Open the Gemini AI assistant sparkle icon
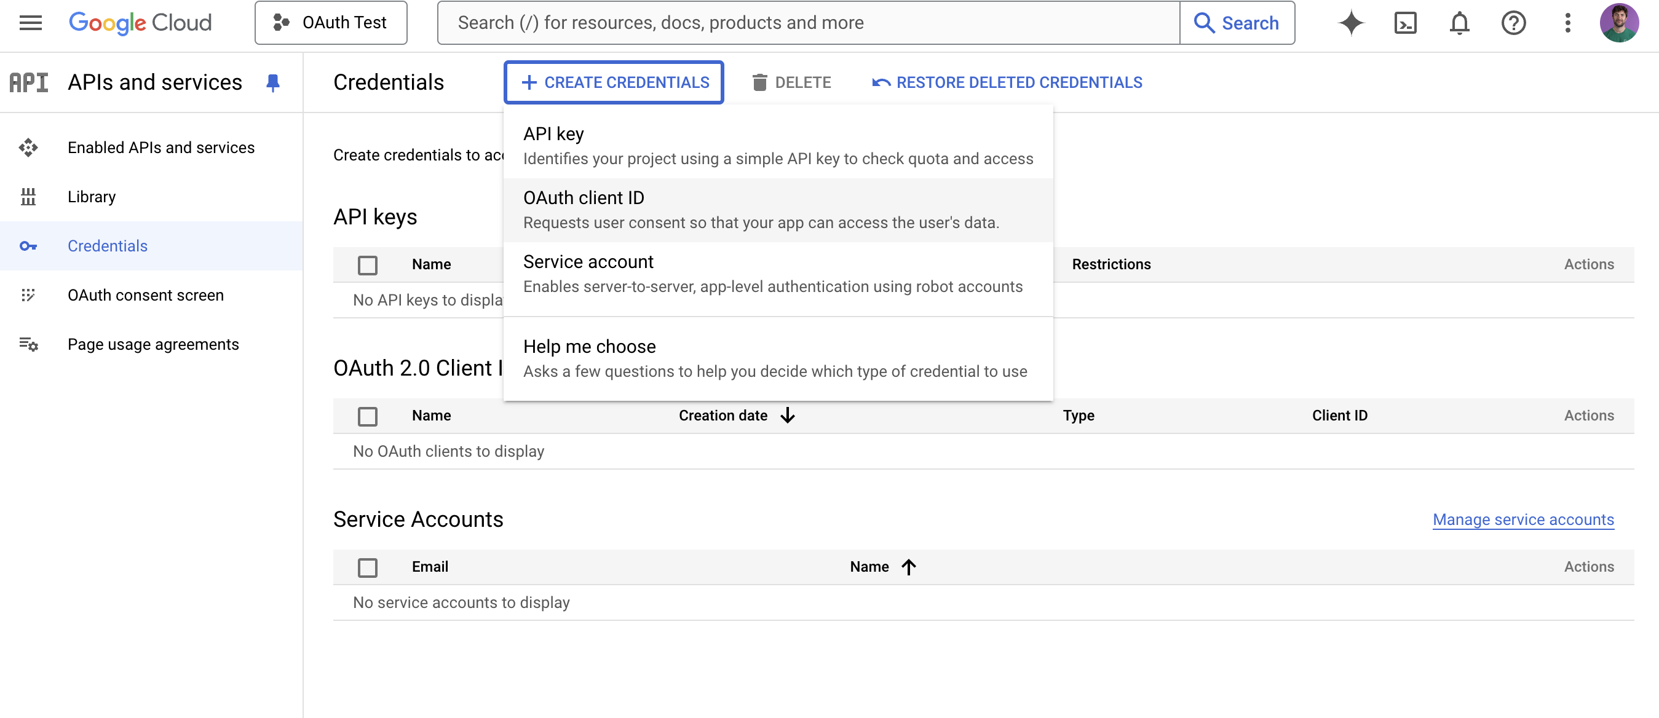This screenshot has width=1659, height=718. [x=1351, y=23]
